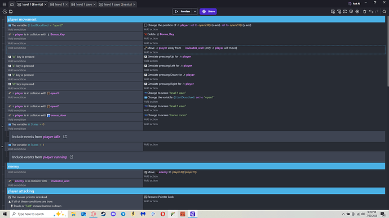Close the level 1 cave (Events) tab
Image resolution: width=389 pixels, height=218 pixels.
(x=134, y=4)
